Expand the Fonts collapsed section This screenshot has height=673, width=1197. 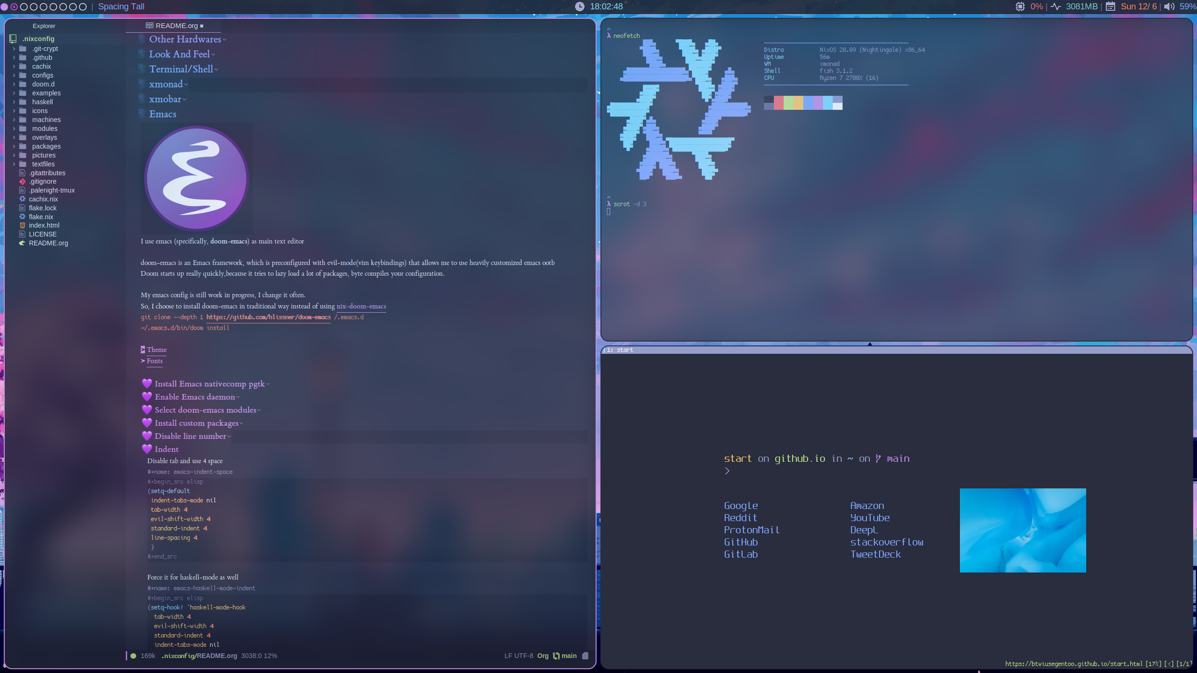coord(154,361)
